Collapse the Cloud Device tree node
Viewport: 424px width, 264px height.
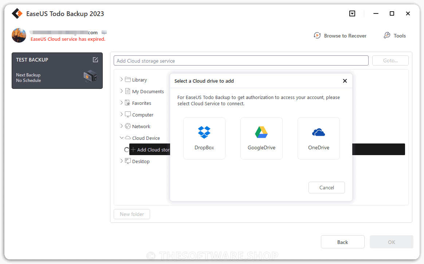click(x=121, y=138)
